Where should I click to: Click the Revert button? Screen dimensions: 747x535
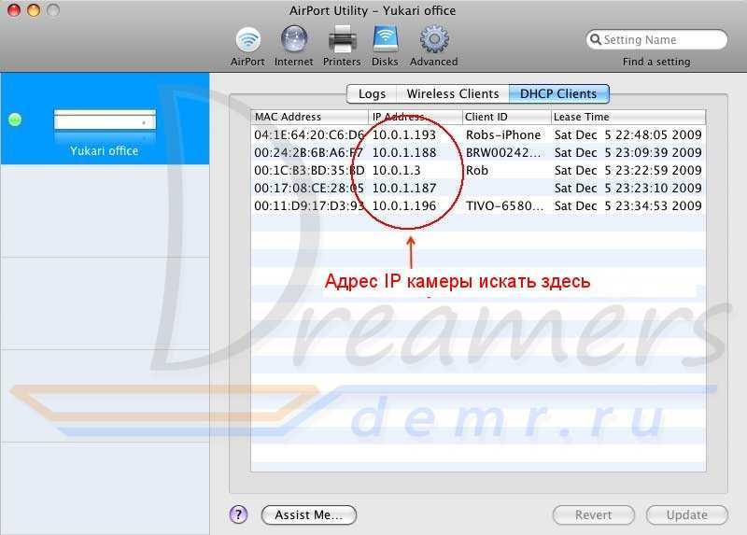pyautogui.click(x=593, y=515)
